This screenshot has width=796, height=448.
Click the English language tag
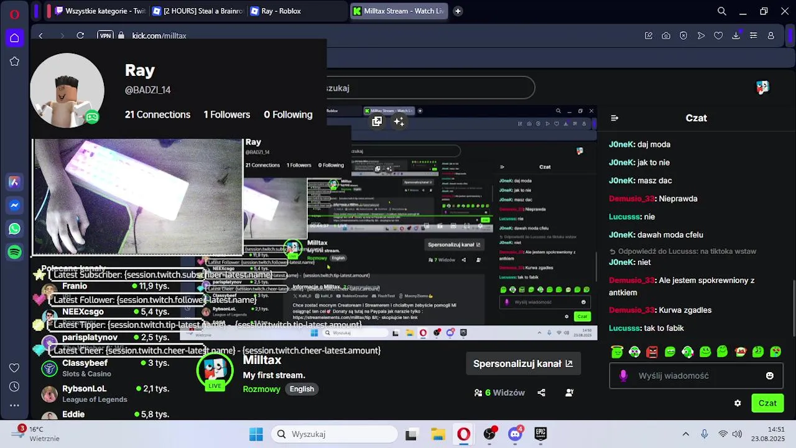pyautogui.click(x=302, y=389)
